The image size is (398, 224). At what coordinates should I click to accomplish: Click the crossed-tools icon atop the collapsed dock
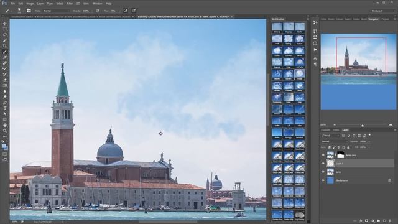coord(315,22)
